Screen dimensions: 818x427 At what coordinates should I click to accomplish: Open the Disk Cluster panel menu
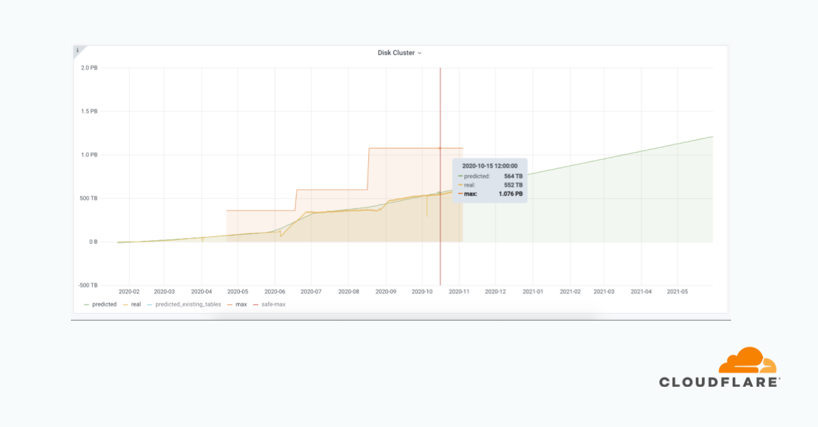(x=399, y=52)
